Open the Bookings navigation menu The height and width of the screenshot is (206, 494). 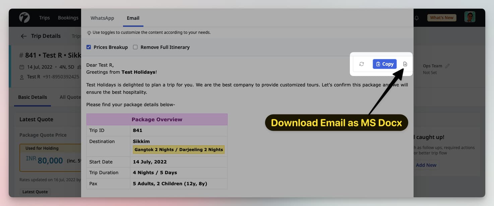68,17
